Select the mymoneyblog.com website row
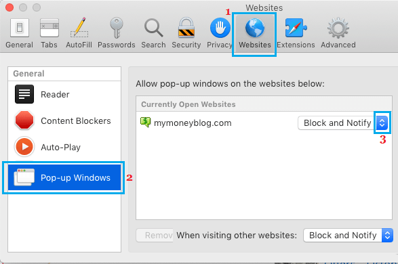This screenshot has width=398, height=264. pyautogui.click(x=264, y=123)
